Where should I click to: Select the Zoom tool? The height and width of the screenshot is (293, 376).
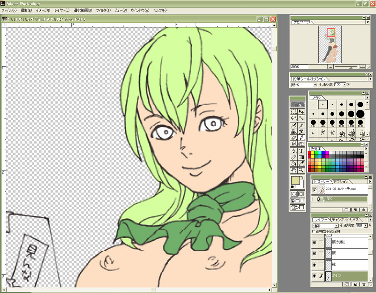pyautogui.click(x=301, y=171)
